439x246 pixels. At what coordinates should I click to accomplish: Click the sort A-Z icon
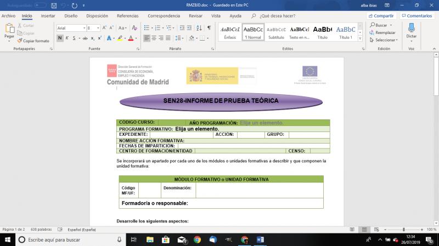point(199,28)
